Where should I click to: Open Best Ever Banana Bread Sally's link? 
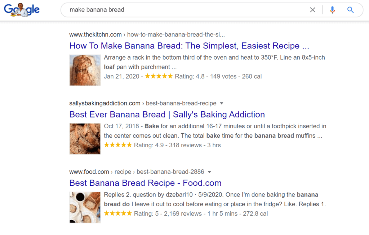tap(167, 114)
